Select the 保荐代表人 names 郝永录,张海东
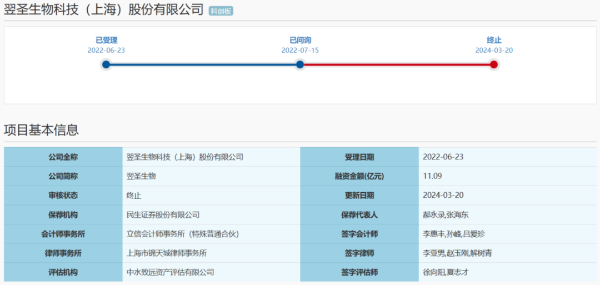The width and height of the screenshot is (600, 285). pyautogui.click(x=446, y=214)
